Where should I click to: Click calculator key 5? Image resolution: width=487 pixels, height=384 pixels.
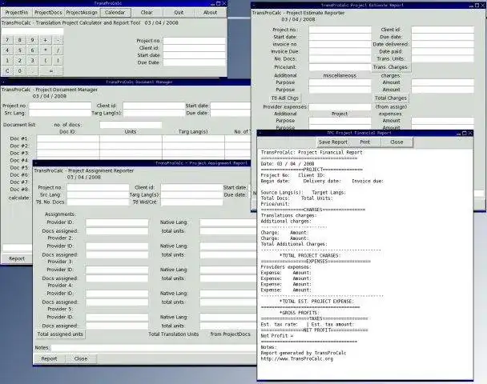(20, 50)
